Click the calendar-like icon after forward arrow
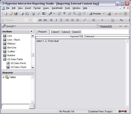131x114 pixels. point(125,14)
